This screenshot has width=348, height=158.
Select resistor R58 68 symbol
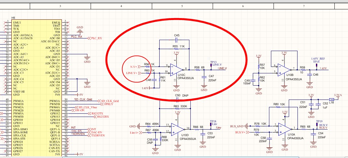[x=197, y=70]
